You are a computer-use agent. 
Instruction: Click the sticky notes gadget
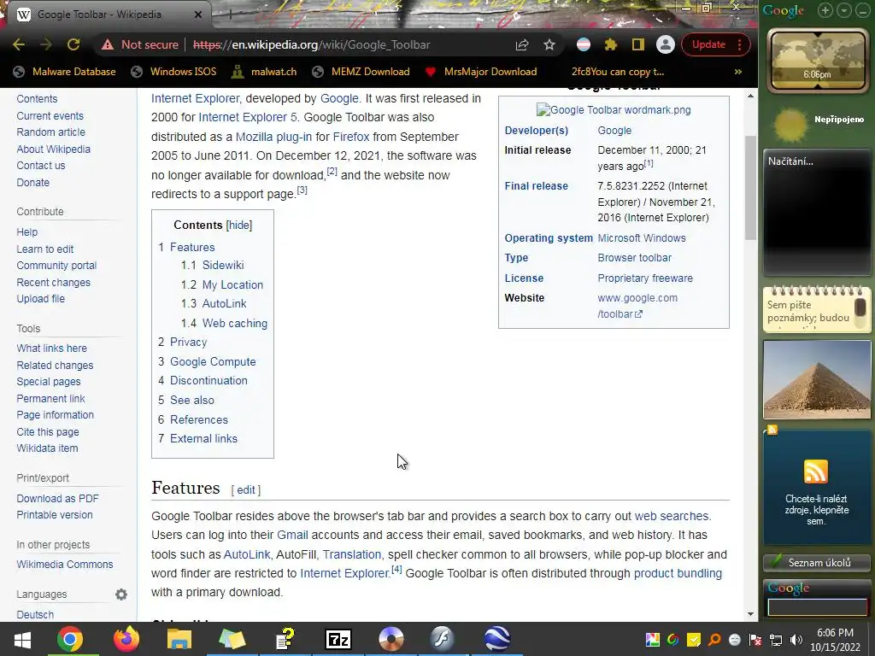click(817, 309)
